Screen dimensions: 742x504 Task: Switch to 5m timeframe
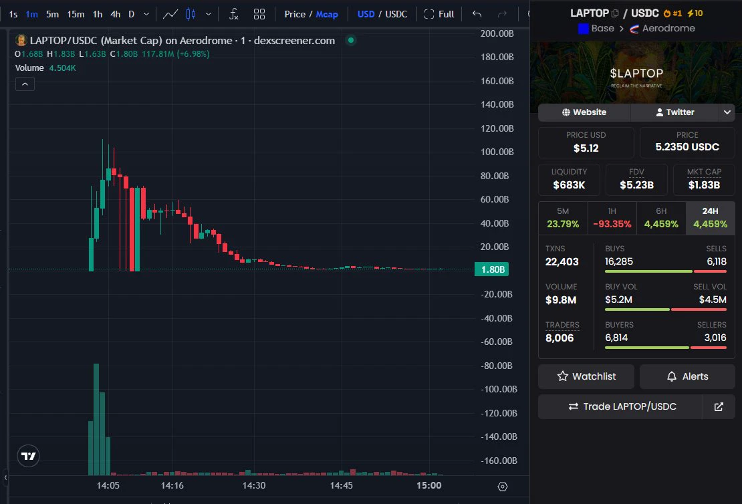[53, 14]
